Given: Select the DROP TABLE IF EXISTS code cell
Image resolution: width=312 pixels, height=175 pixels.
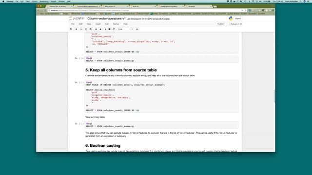Looking at the screenshot, I should click(x=161, y=96).
